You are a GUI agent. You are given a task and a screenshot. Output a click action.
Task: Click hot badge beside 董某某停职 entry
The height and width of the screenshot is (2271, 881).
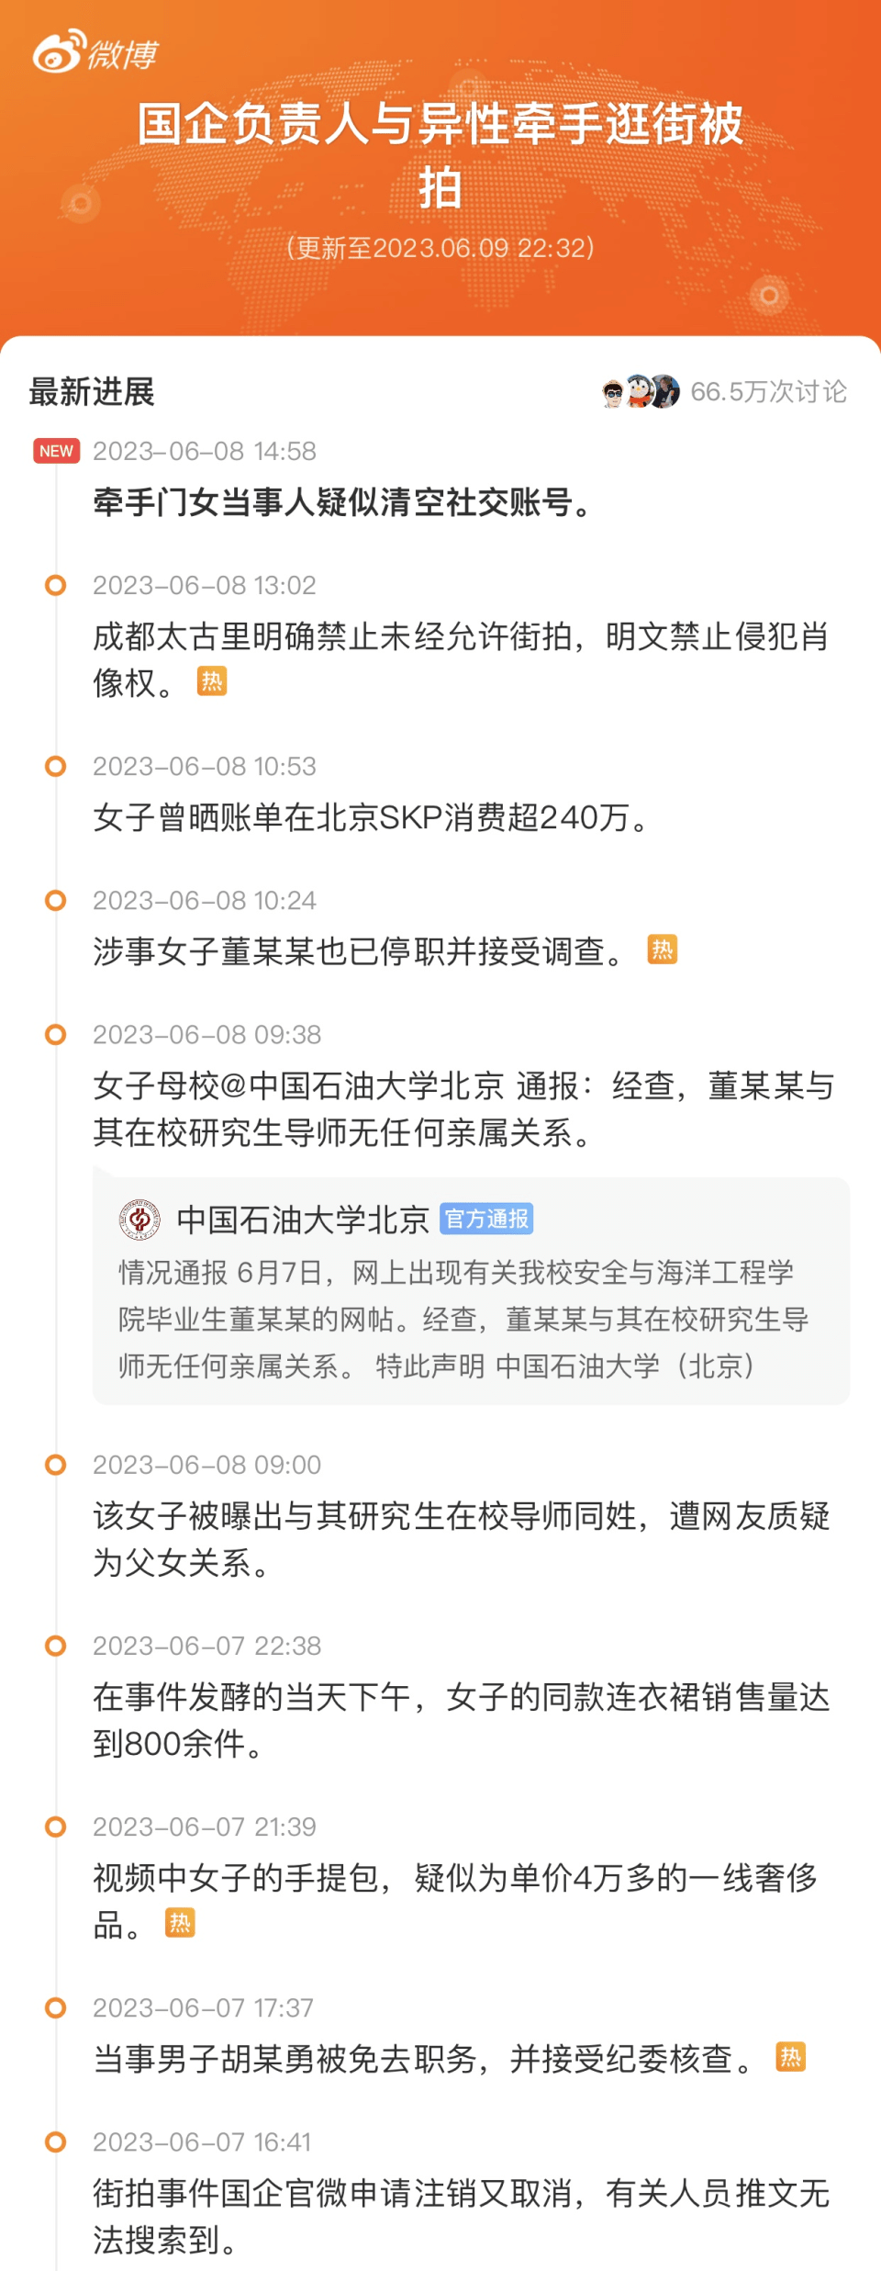[x=663, y=950]
